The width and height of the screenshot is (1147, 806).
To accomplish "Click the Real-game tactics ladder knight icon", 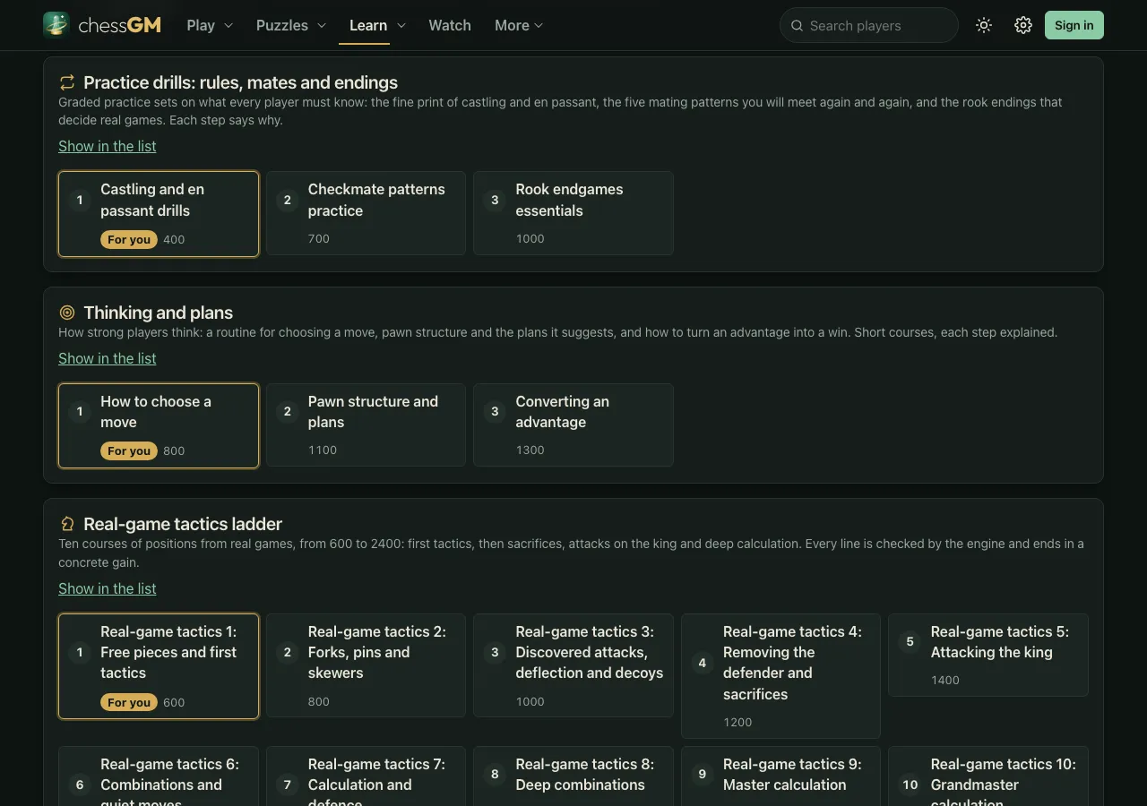I will 67,524.
